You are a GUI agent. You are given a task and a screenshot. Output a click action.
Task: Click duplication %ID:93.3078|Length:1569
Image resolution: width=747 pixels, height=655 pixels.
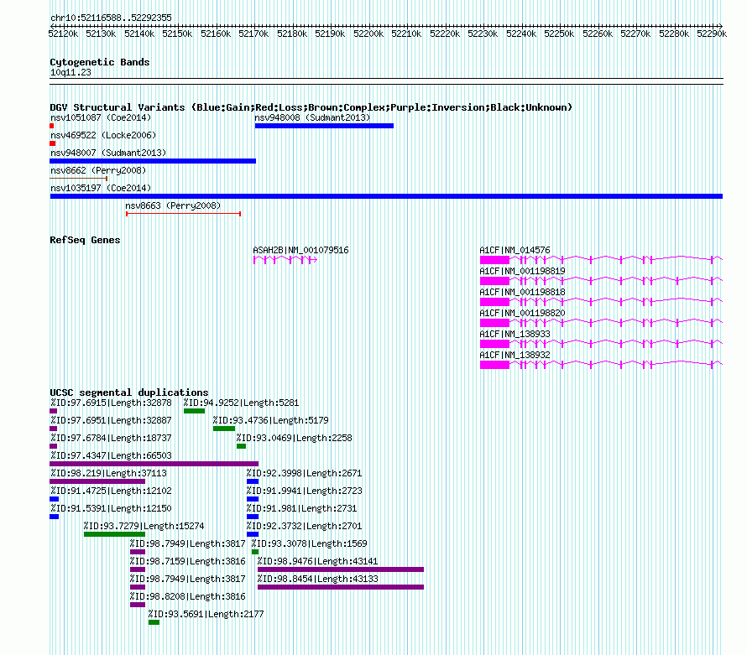click(x=309, y=543)
